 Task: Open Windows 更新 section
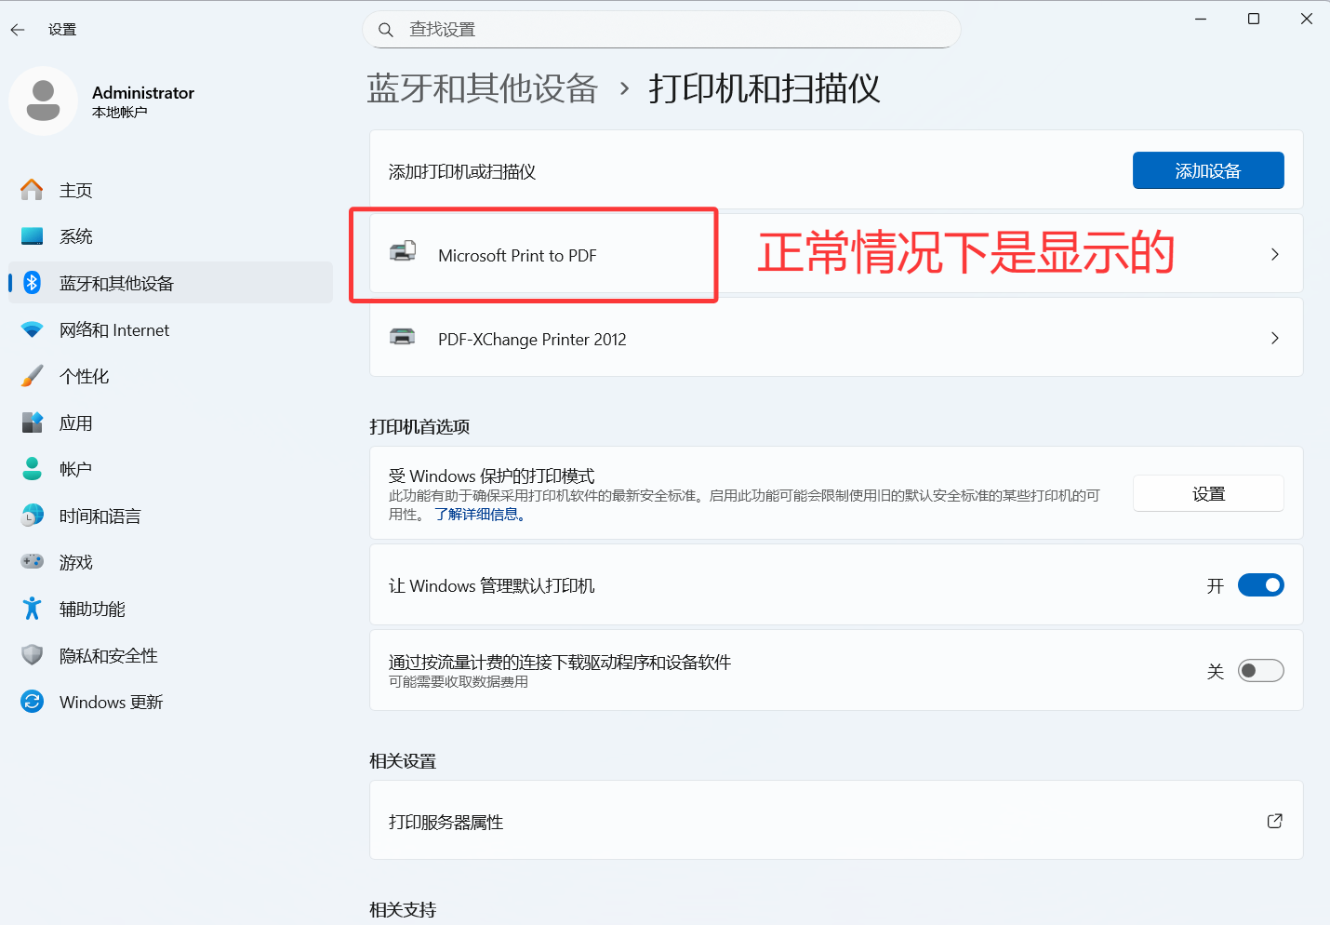coord(170,702)
